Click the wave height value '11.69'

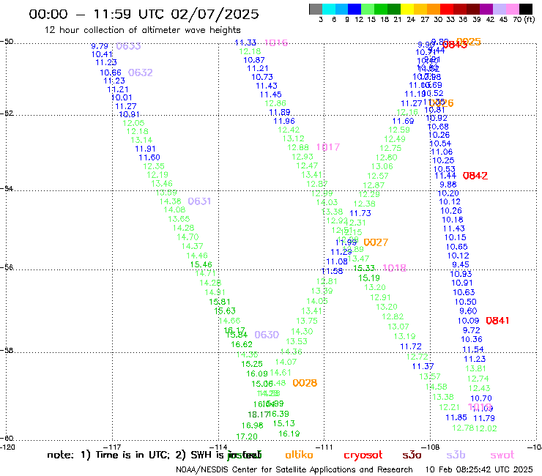(403, 121)
